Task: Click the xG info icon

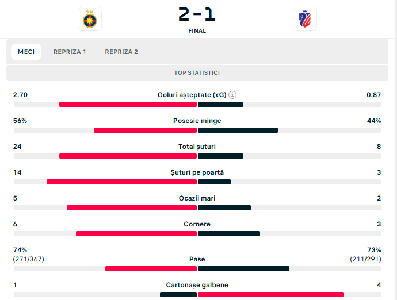Action: (232, 95)
